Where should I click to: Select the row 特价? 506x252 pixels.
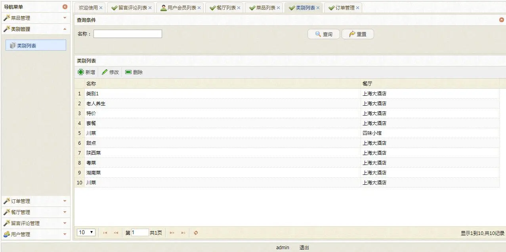click(287, 114)
